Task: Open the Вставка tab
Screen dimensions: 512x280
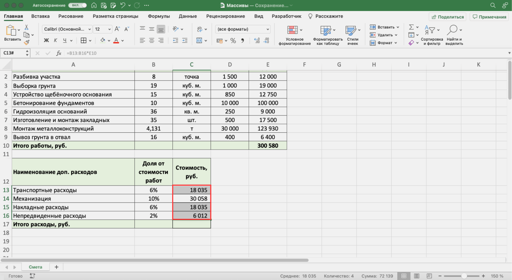Action: (41, 16)
